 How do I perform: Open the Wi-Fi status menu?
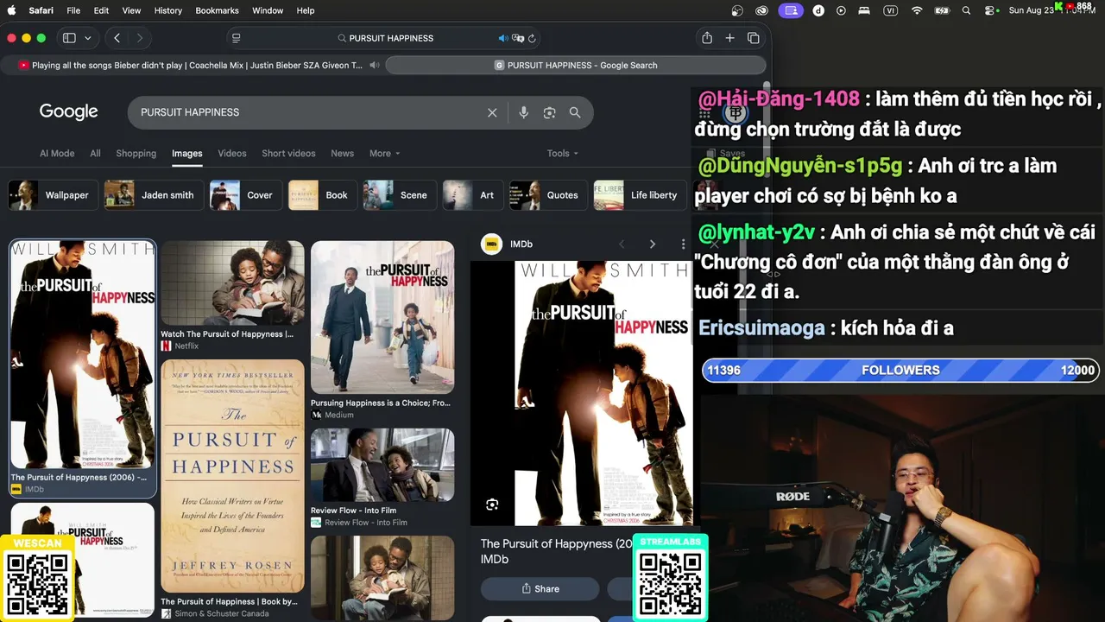tap(917, 10)
